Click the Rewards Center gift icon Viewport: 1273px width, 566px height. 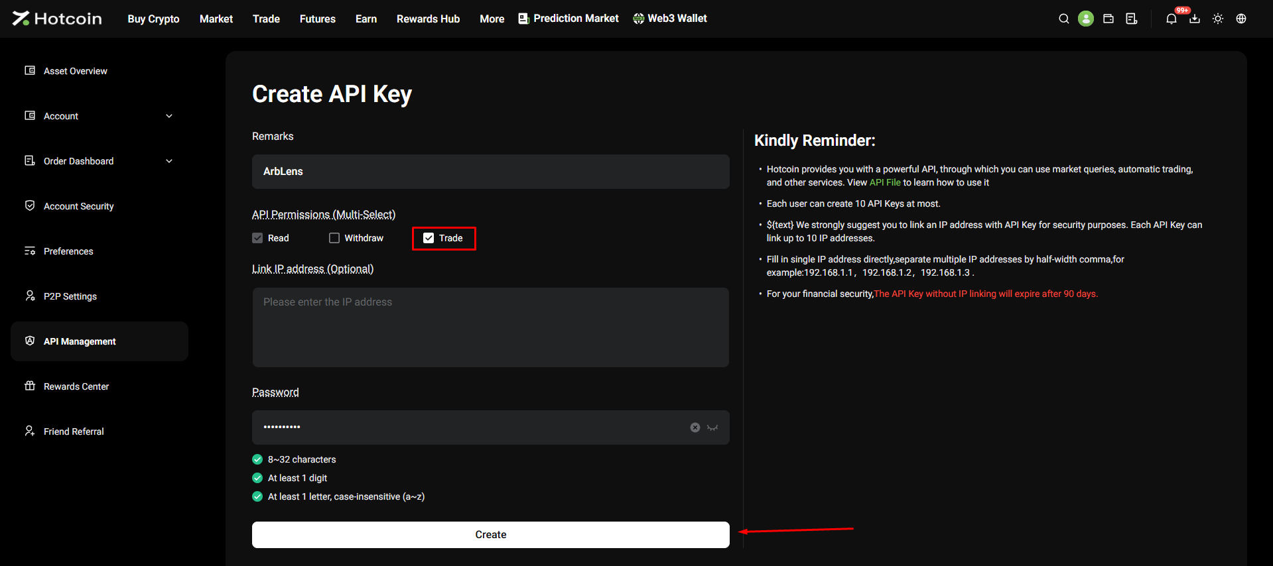(30, 386)
